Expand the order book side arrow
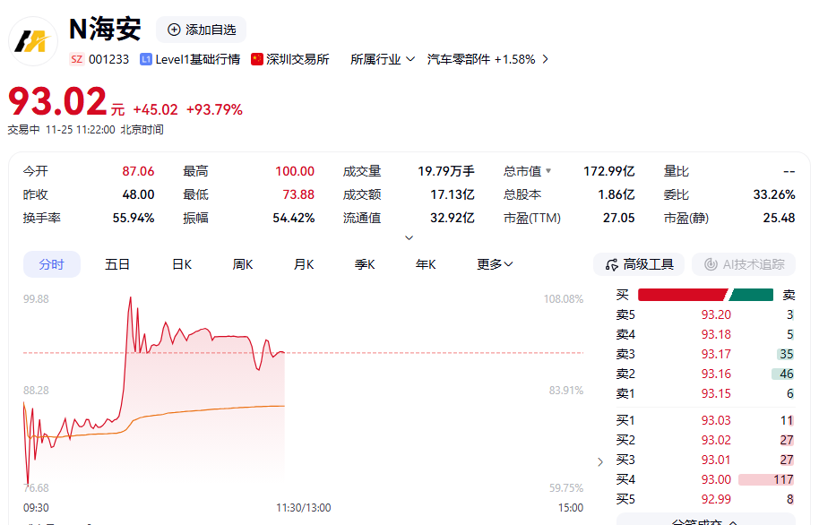819x525 pixels. coord(599,460)
